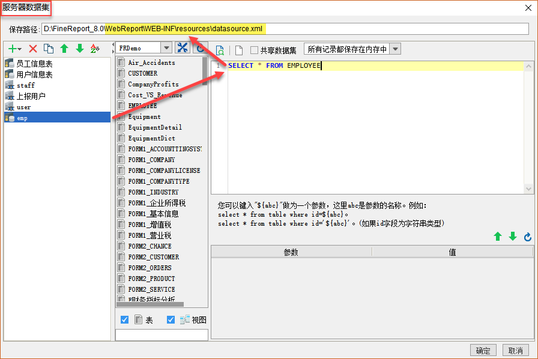538x359 pixels.
Task: Click the 参数 column header
Action: (291, 252)
